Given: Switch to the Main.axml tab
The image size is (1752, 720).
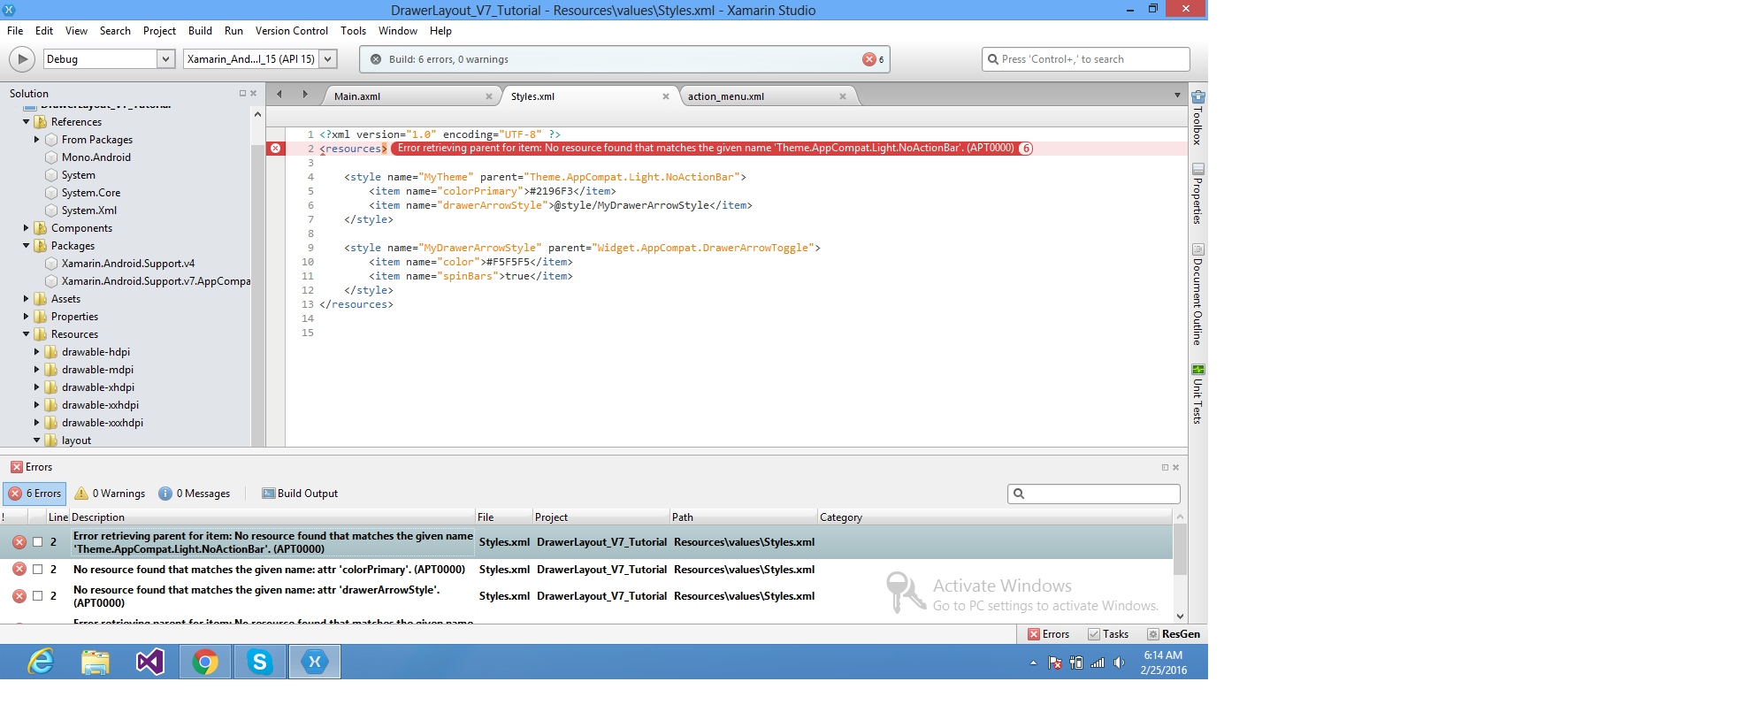Looking at the screenshot, I should click(x=357, y=96).
